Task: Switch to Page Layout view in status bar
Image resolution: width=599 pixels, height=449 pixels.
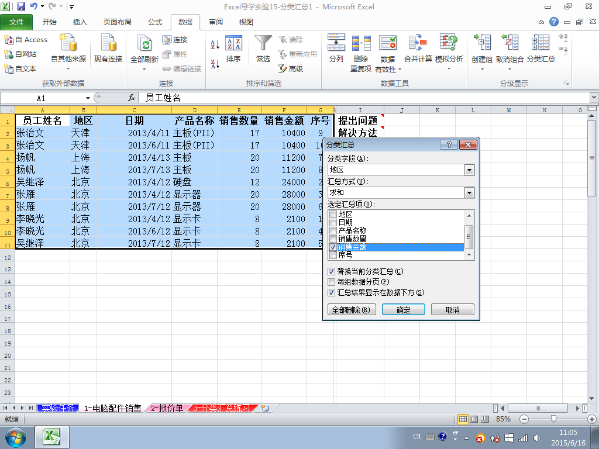Action: pyautogui.click(x=474, y=419)
